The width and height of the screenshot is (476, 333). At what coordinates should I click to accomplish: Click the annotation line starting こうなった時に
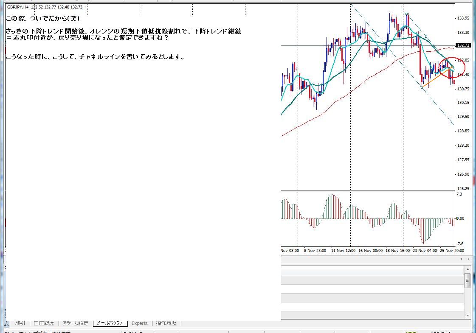pos(95,57)
